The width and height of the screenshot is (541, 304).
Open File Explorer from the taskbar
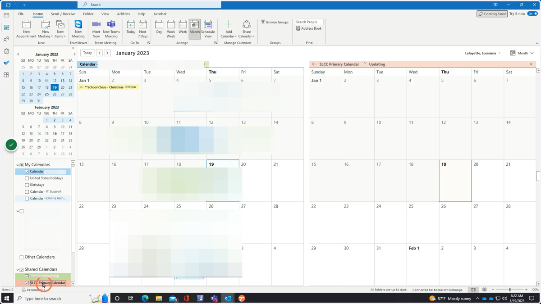tap(159, 298)
